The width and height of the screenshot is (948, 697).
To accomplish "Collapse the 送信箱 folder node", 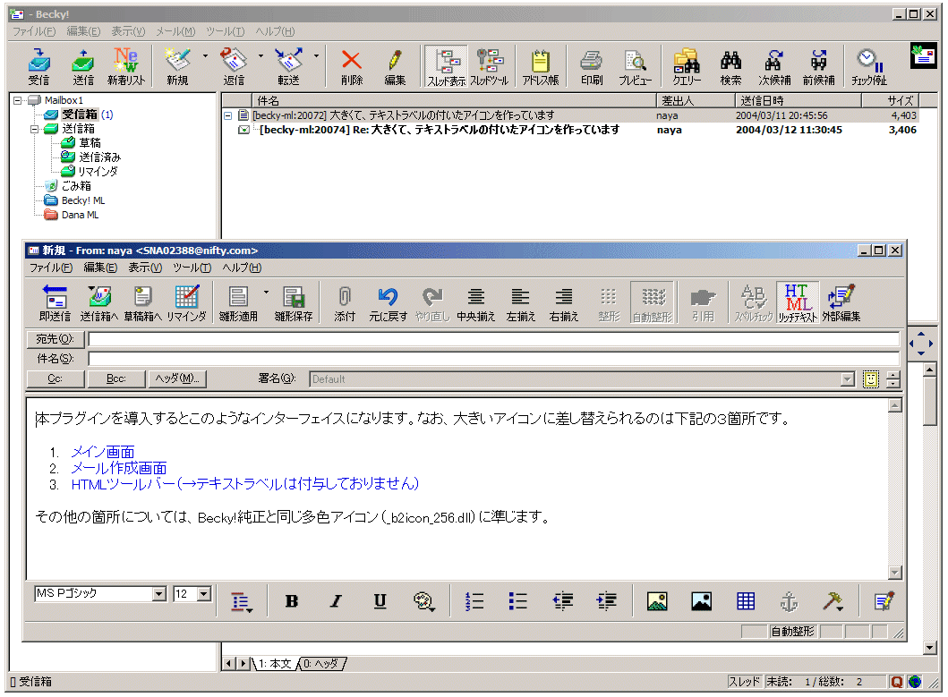I will point(34,129).
